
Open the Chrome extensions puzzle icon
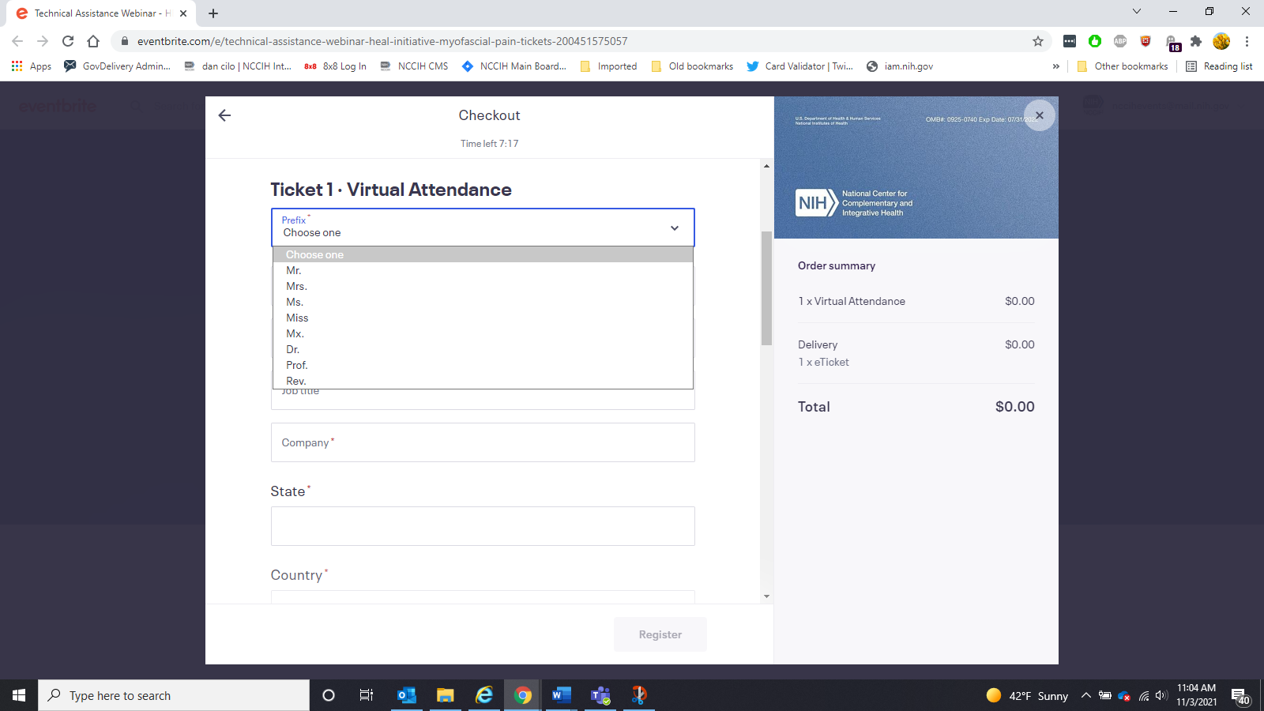1196,41
